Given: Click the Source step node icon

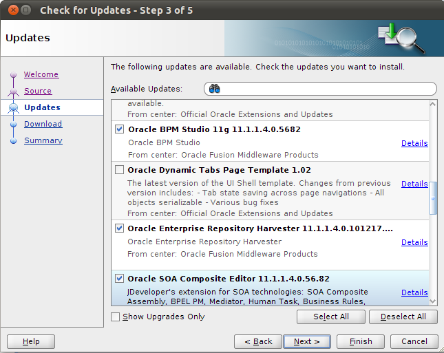Looking at the screenshot, I should point(13,92).
